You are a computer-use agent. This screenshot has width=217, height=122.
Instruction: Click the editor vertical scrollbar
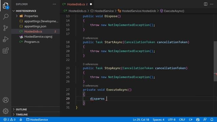[215, 61]
